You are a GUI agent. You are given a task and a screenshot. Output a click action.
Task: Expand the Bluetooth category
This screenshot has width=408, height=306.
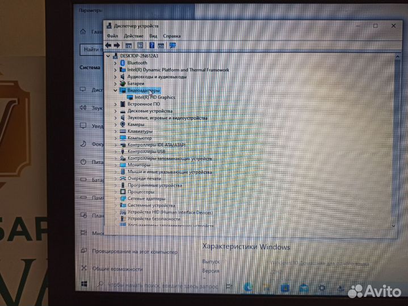[x=115, y=63]
